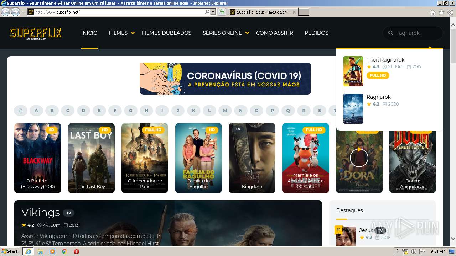Filter titles by letter J
Screen dimensions: 456x256
point(178,111)
